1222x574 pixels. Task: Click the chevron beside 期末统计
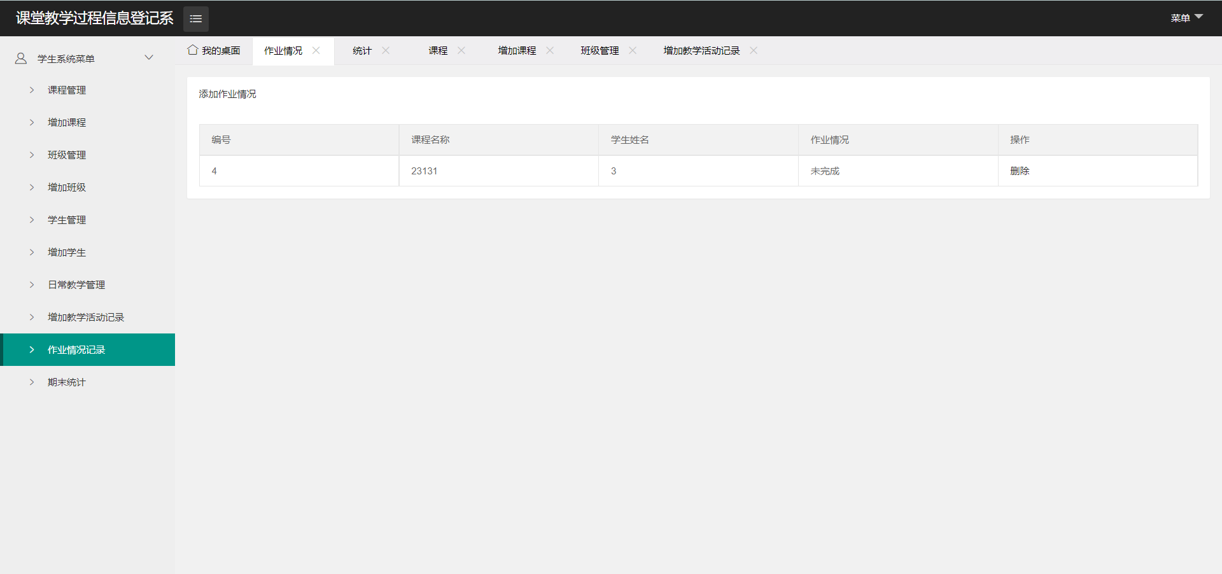click(32, 382)
